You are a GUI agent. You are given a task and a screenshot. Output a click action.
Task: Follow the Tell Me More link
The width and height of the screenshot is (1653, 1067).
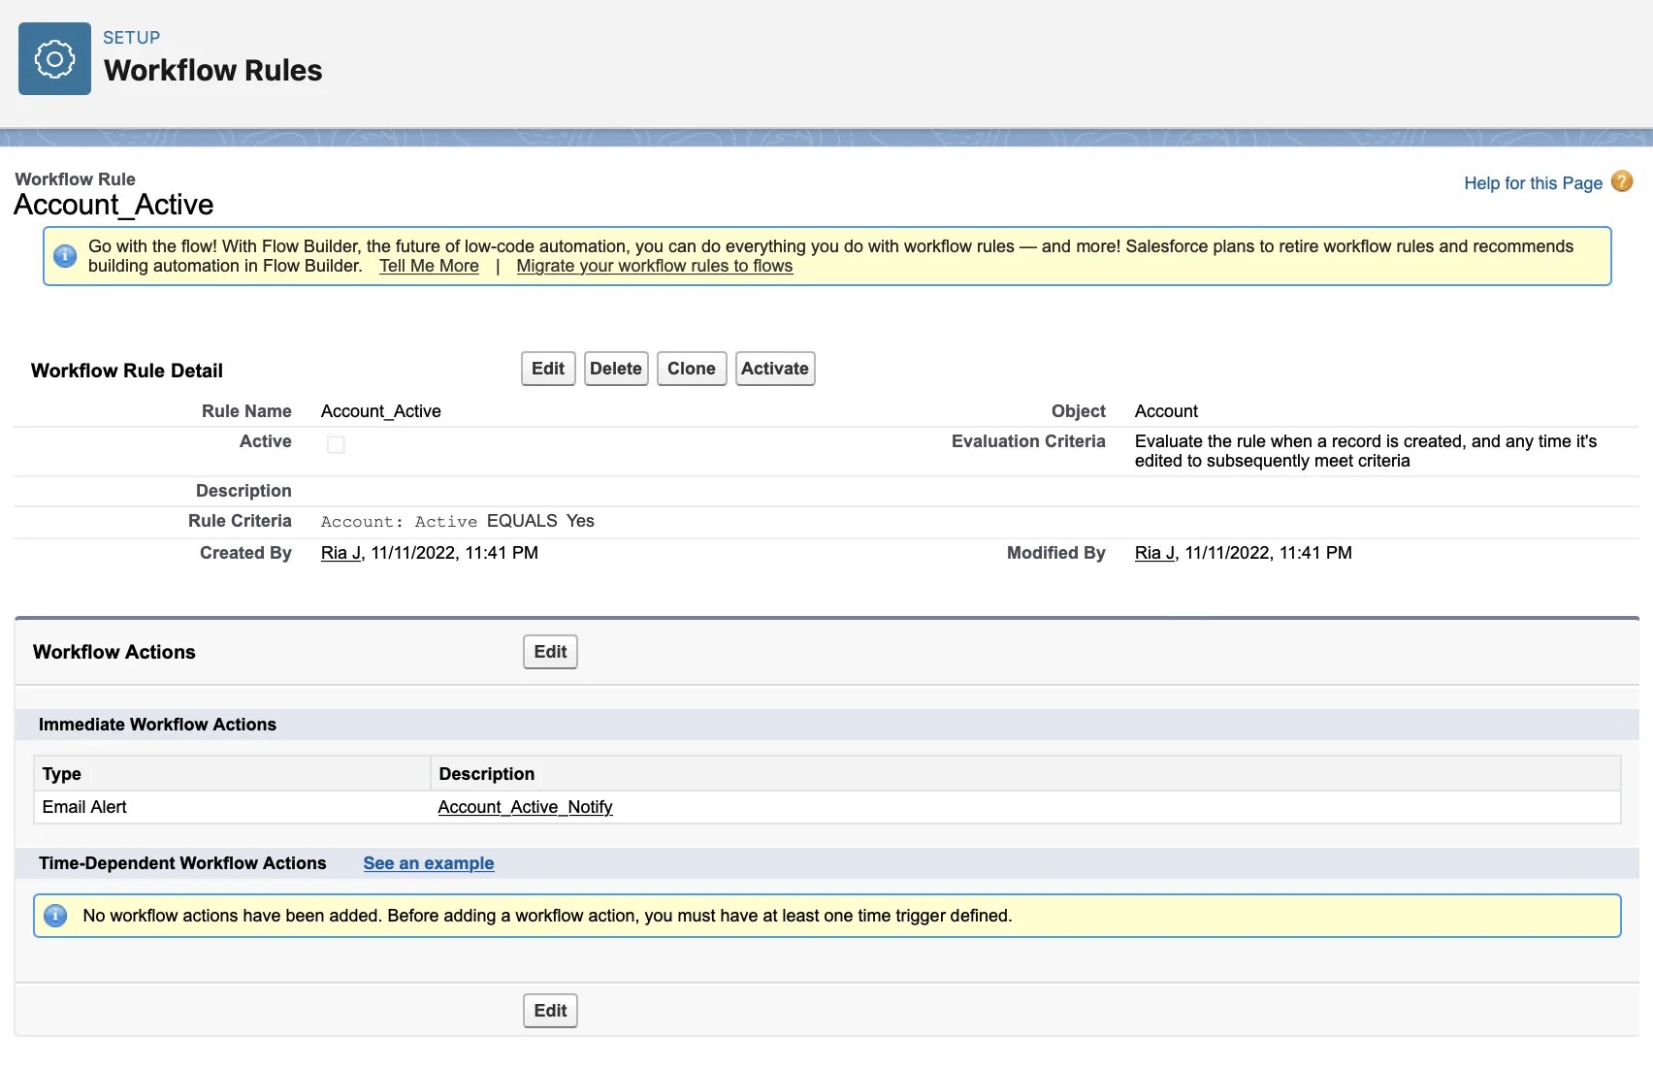(429, 266)
